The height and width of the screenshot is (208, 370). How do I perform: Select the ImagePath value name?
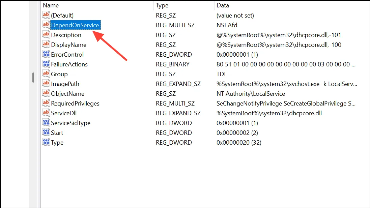tap(65, 84)
